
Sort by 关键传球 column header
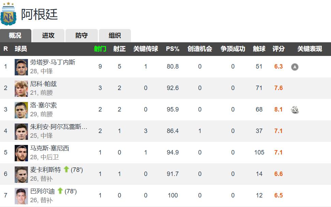click(146, 49)
